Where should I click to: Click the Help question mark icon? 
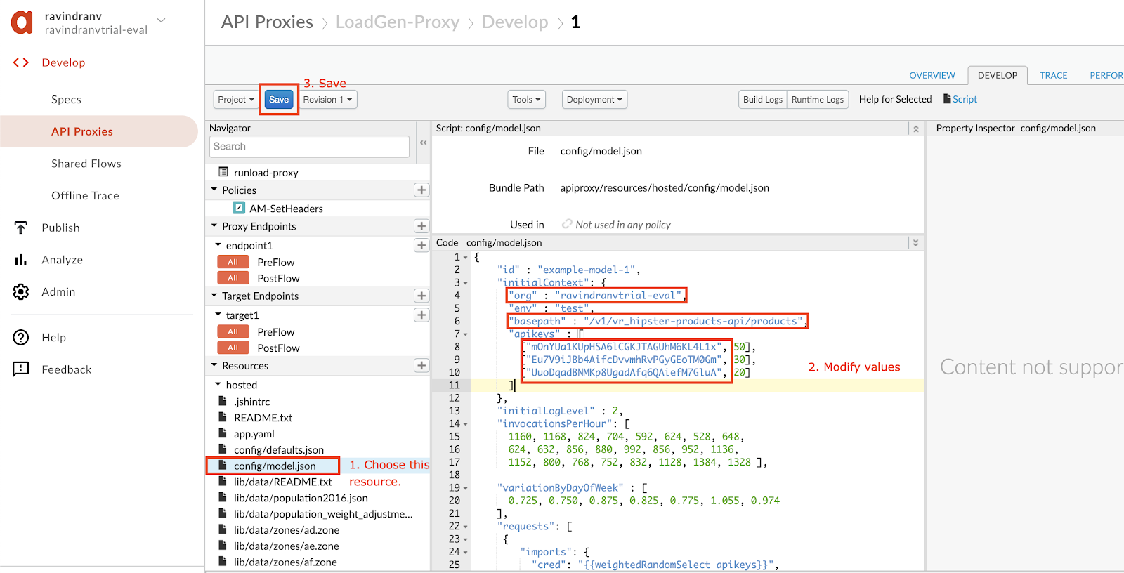(21, 338)
